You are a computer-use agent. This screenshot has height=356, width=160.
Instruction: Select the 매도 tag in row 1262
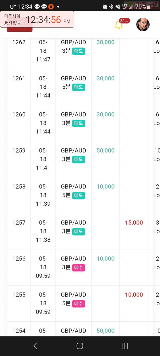(78, 51)
